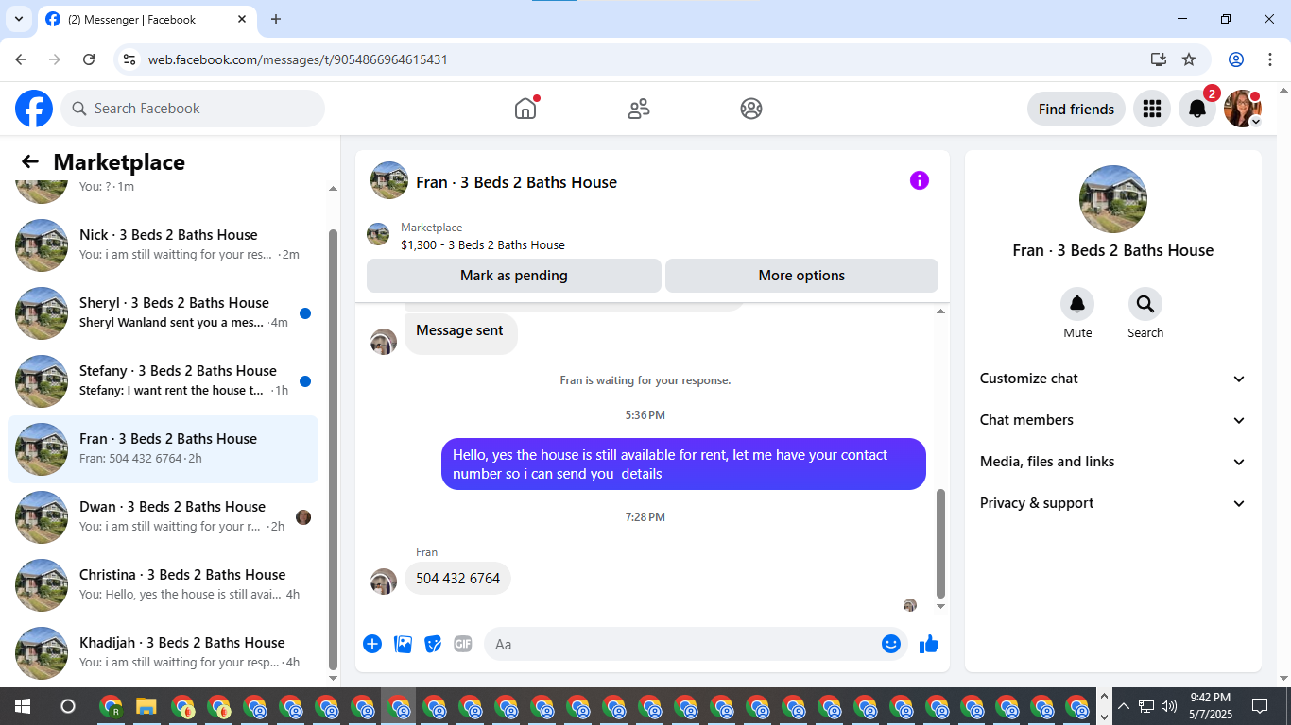
Task: Open the Friends icon in top navigation
Action: [639, 109]
